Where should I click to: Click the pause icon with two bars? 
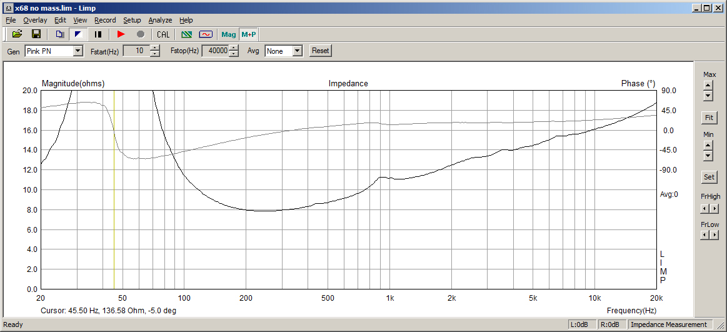pyautogui.click(x=98, y=34)
